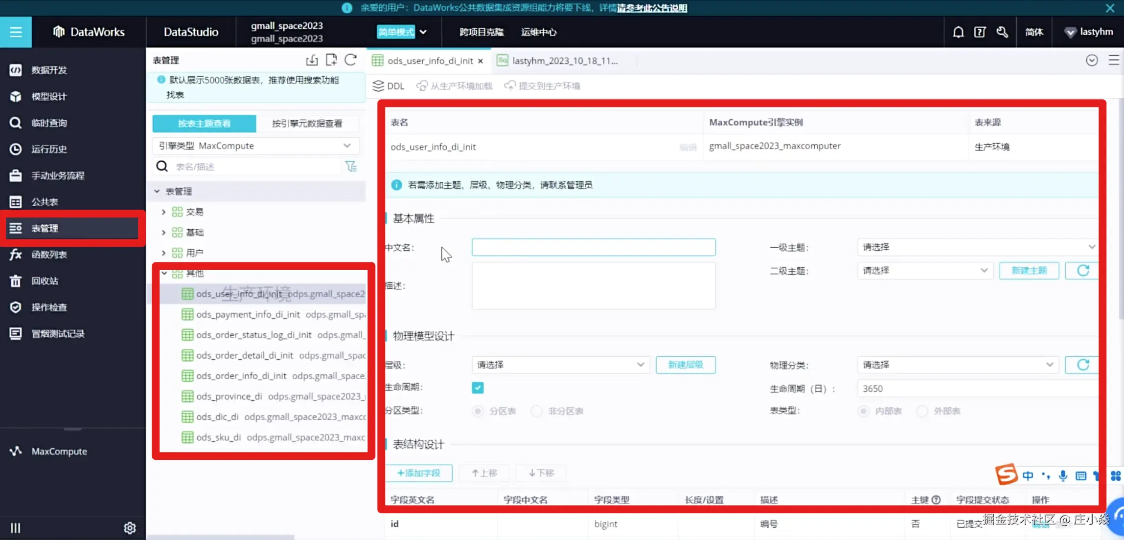Click the 新建主题 button
This screenshot has height=540, width=1124.
click(1029, 270)
